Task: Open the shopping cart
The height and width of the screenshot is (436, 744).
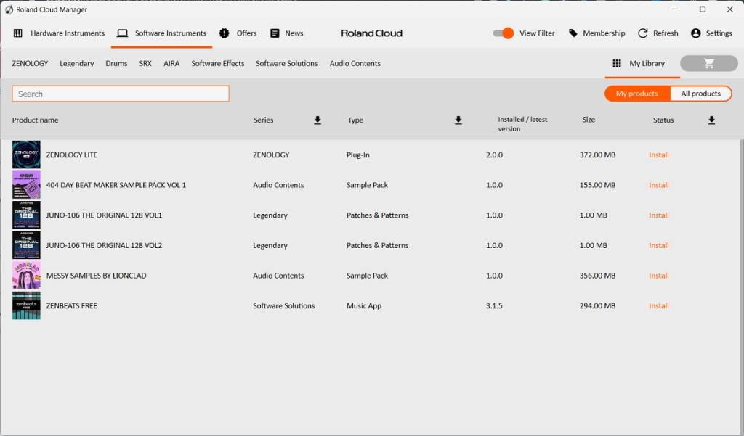Action: pos(708,63)
